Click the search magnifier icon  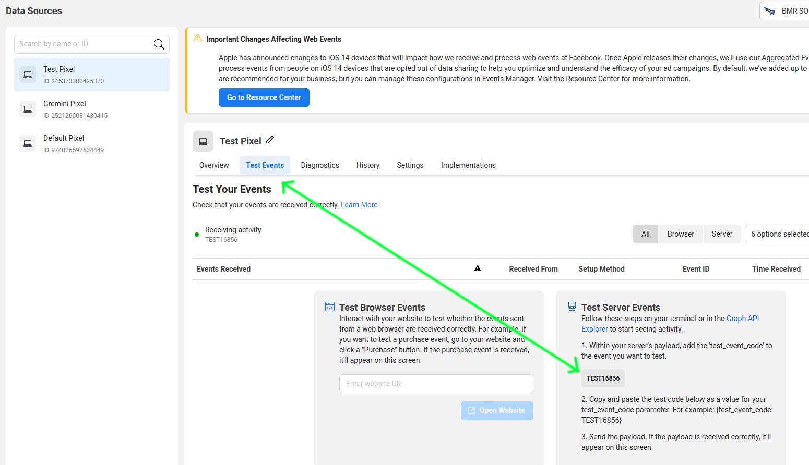[159, 44]
